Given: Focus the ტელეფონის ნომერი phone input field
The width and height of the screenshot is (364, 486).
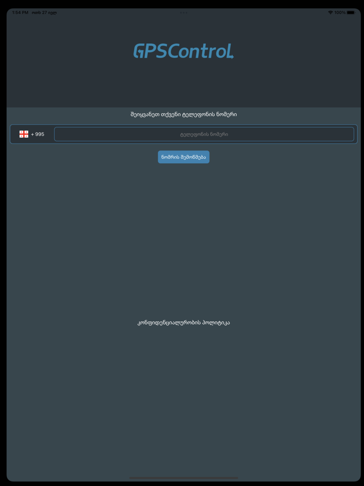Looking at the screenshot, I should (204, 134).
